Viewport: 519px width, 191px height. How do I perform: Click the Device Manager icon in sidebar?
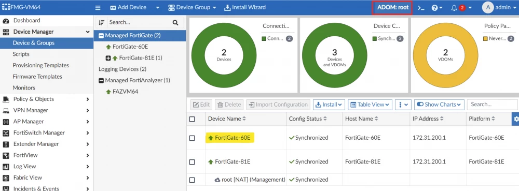[6, 32]
